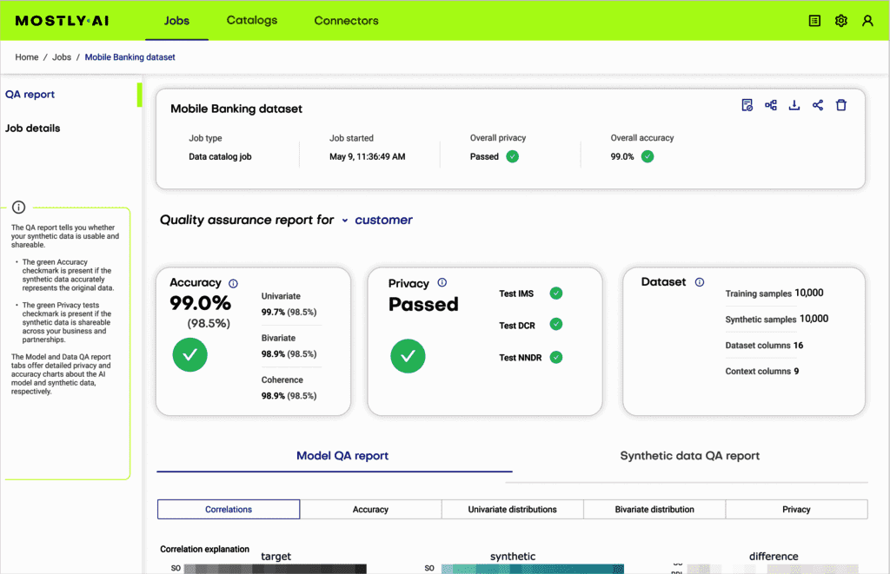Click the Test NNDR green checkmark
890x574 pixels.
coord(556,357)
